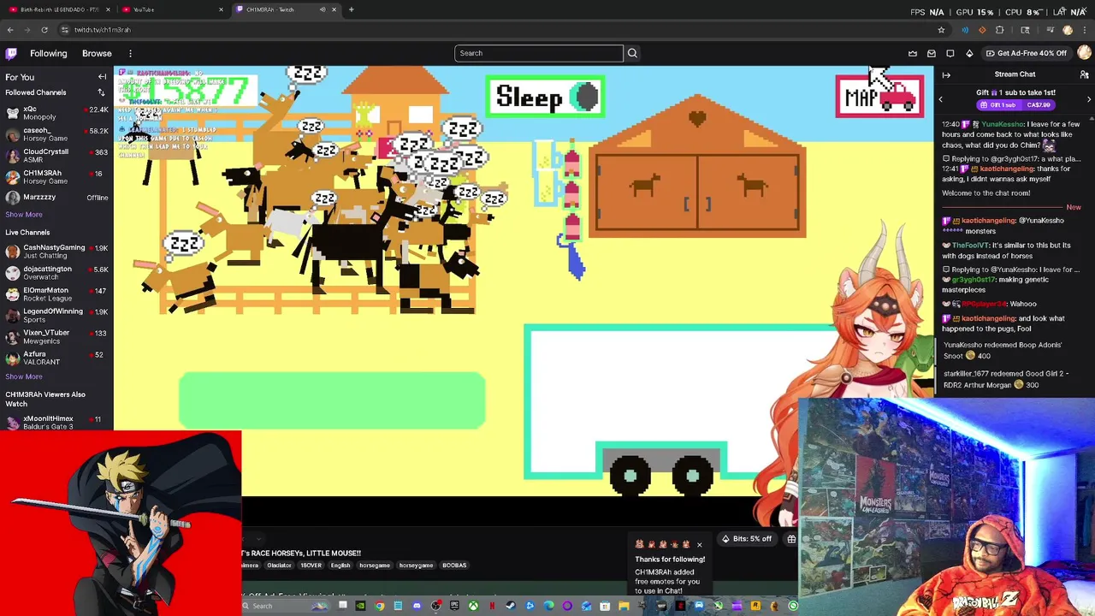Click the New messages indicator in chat
Screen dimensions: 1095x616
1074,207
